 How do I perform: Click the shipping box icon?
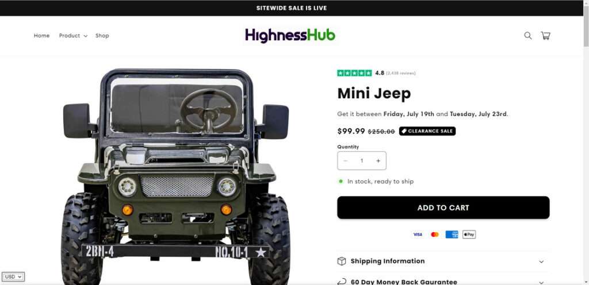pos(342,261)
